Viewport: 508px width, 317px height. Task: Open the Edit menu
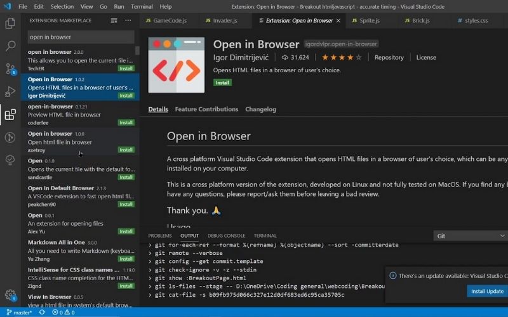[x=39, y=6]
